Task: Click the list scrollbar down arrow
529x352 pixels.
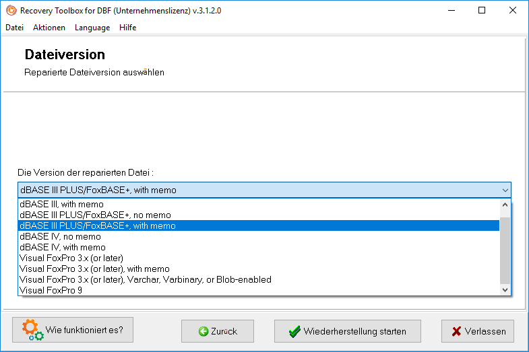Action: click(505, 289)
